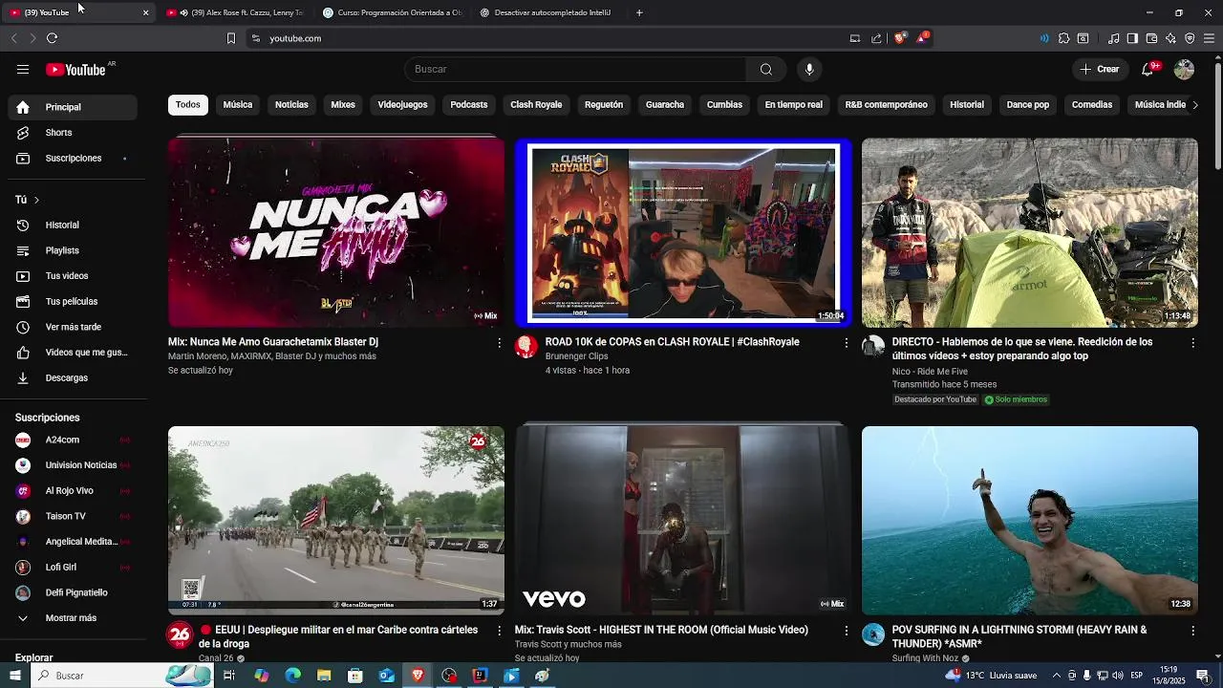The height and width of the screenshot is (688, 1223).
Task: Open Descargas in the sidebar
Action: point(73,378)
